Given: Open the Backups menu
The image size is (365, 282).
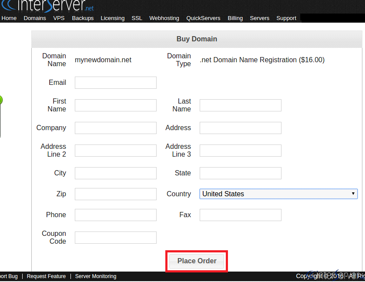Looking at the screenshot, I should (x=83, y=18).
